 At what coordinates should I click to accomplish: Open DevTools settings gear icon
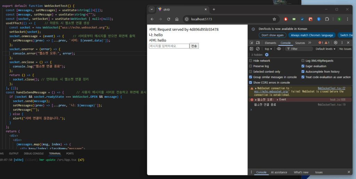point(335,43)
